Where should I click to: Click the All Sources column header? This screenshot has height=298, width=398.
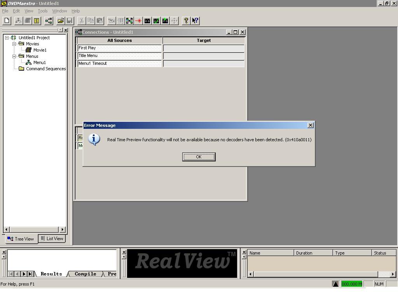[120, 40]
